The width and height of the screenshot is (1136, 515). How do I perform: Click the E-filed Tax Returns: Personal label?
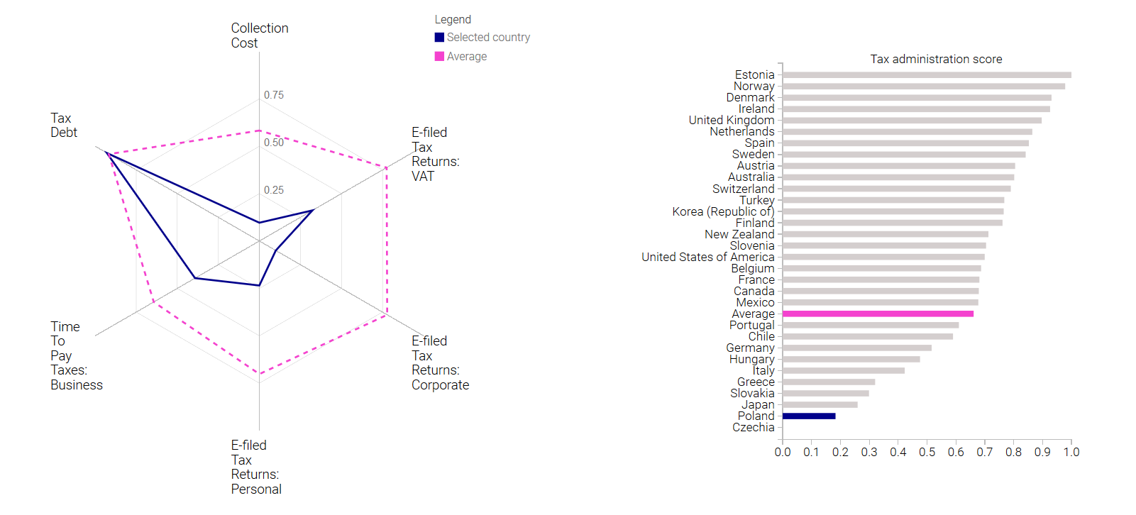[256, 467]
